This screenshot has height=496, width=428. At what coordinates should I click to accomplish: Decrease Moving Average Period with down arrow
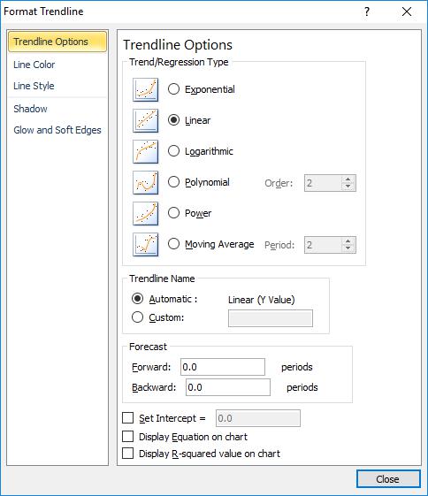tap(348, 248)
